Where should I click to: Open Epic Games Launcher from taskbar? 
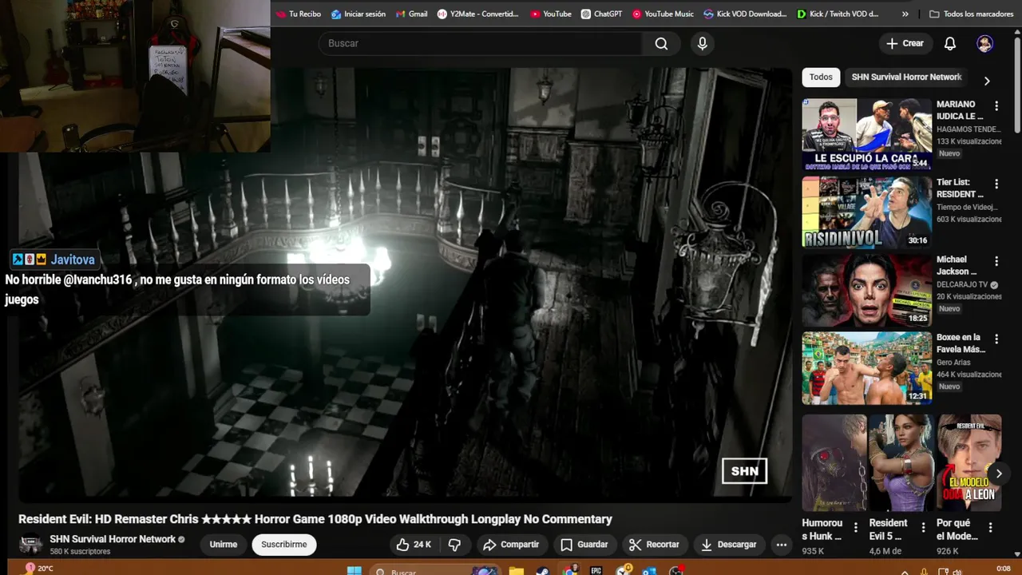point(596,571)
